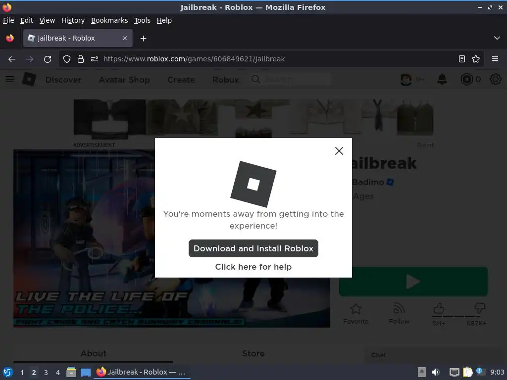Focus Jailbreak - Roblox taskbar entry
The height and width of the screenshot is (380, 507).
142,372
